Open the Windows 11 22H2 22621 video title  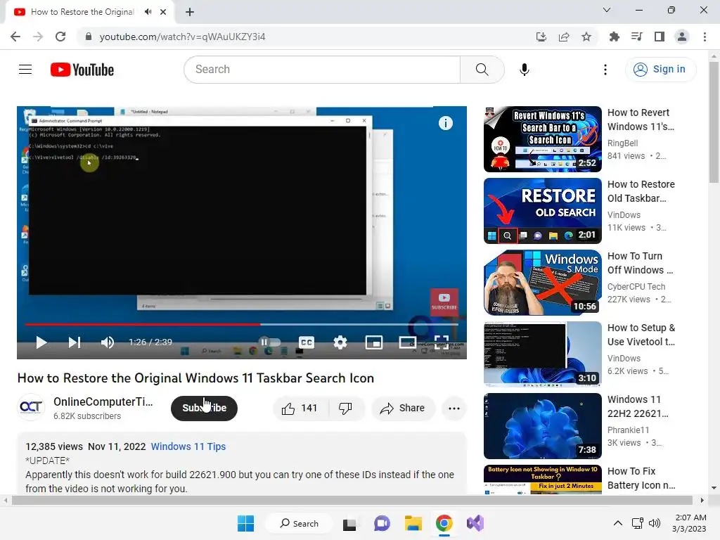point(638,406)
